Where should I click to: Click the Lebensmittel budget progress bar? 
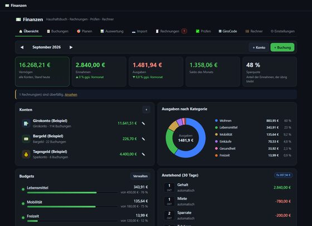click(72, 193)
